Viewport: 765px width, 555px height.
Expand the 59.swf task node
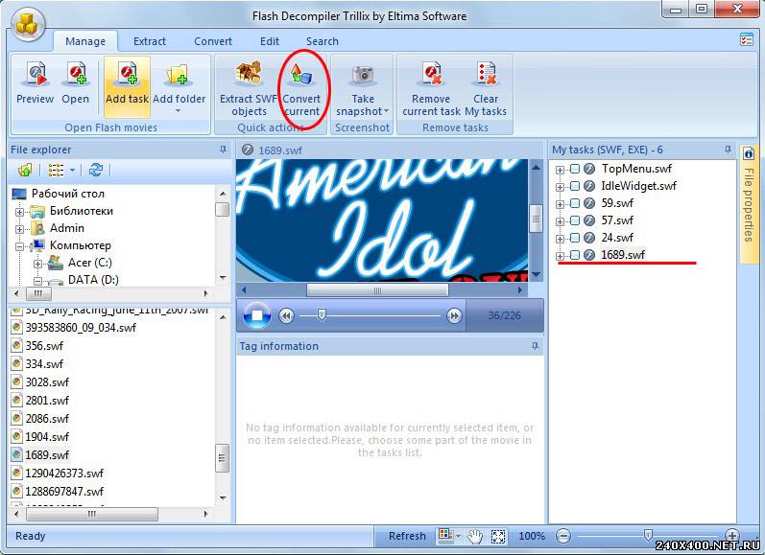560,204
